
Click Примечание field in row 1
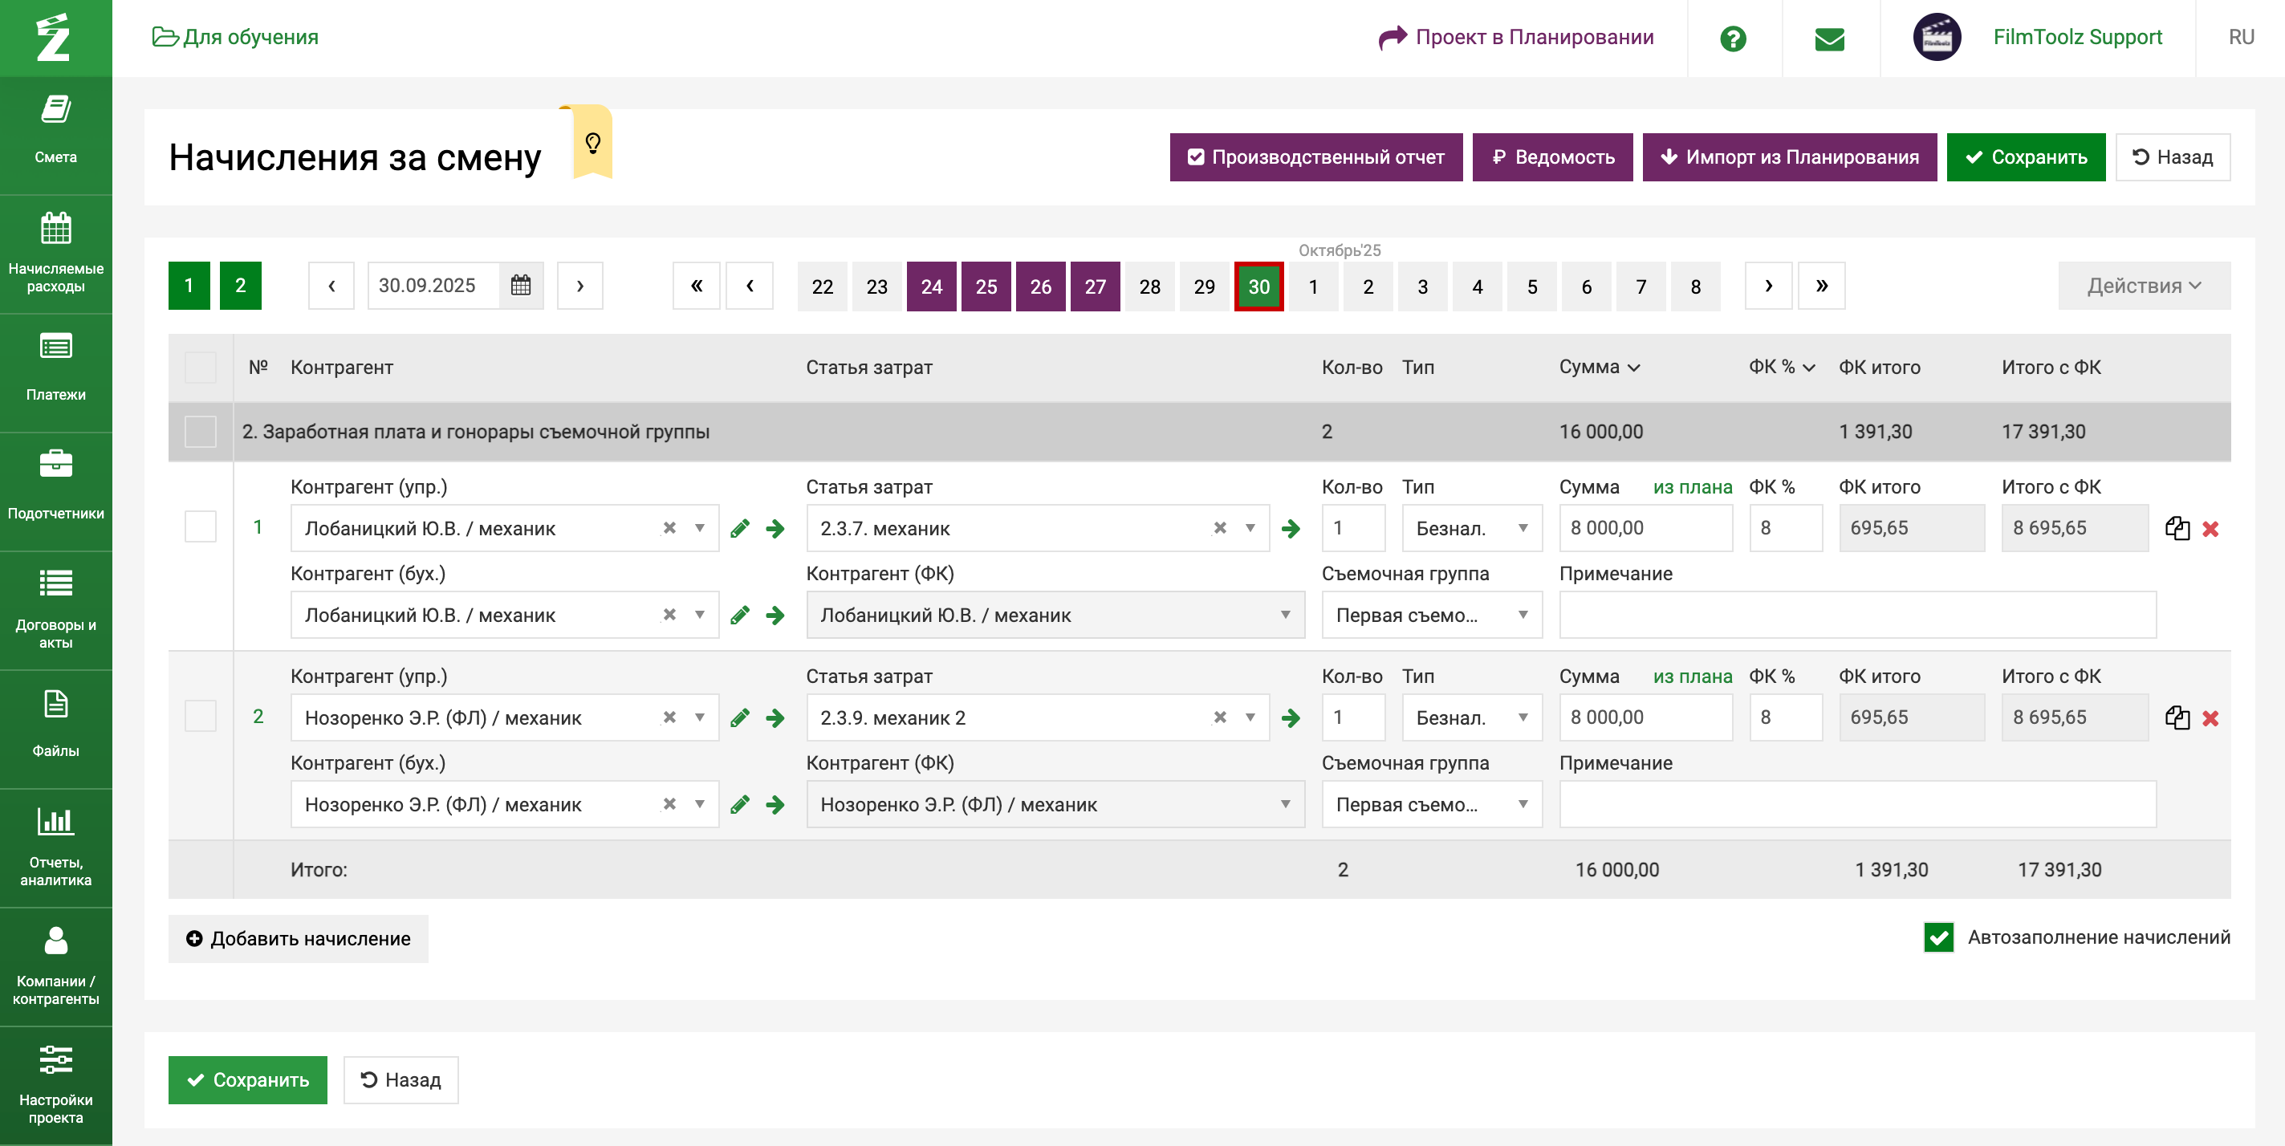coord(1856,615)
